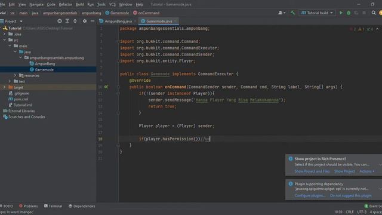382x215 pixels.
Task: Open the Build menu
Action: pos(79,4)
